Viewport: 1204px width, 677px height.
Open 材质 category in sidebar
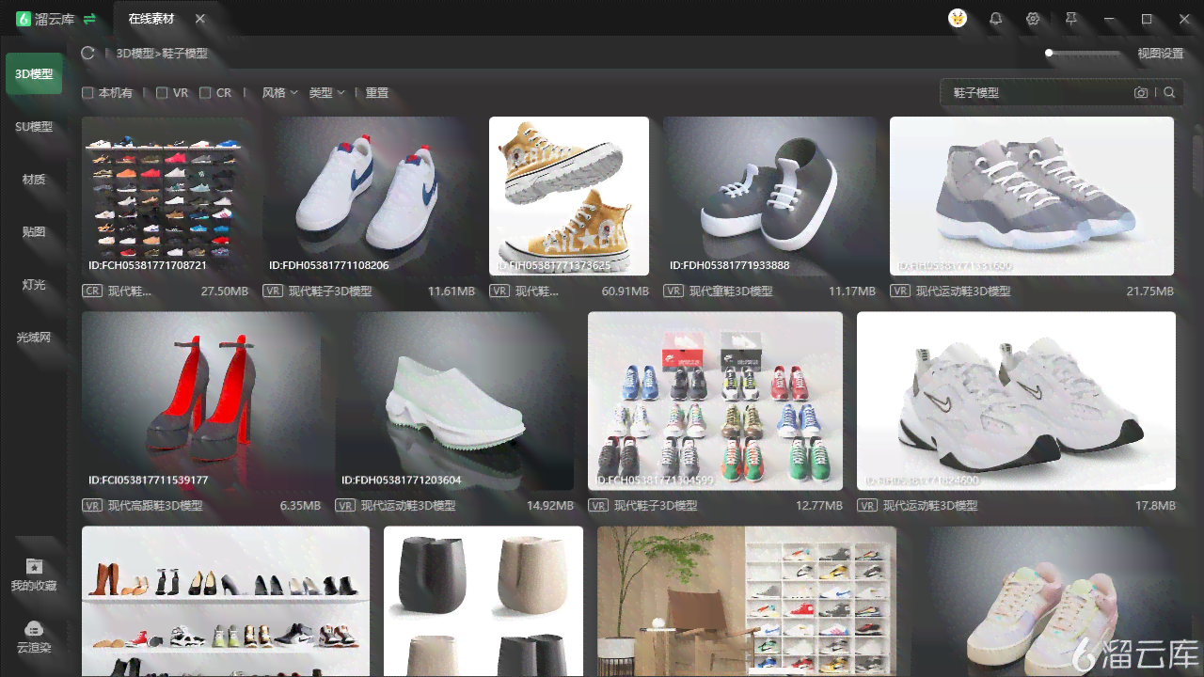pos(34,179)
